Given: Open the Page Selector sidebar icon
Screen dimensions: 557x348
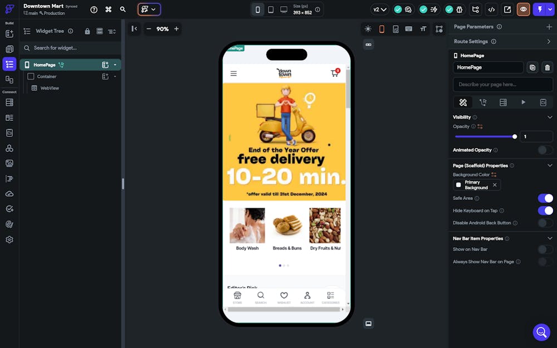Looking at the screenshot, I should point(9,49).
